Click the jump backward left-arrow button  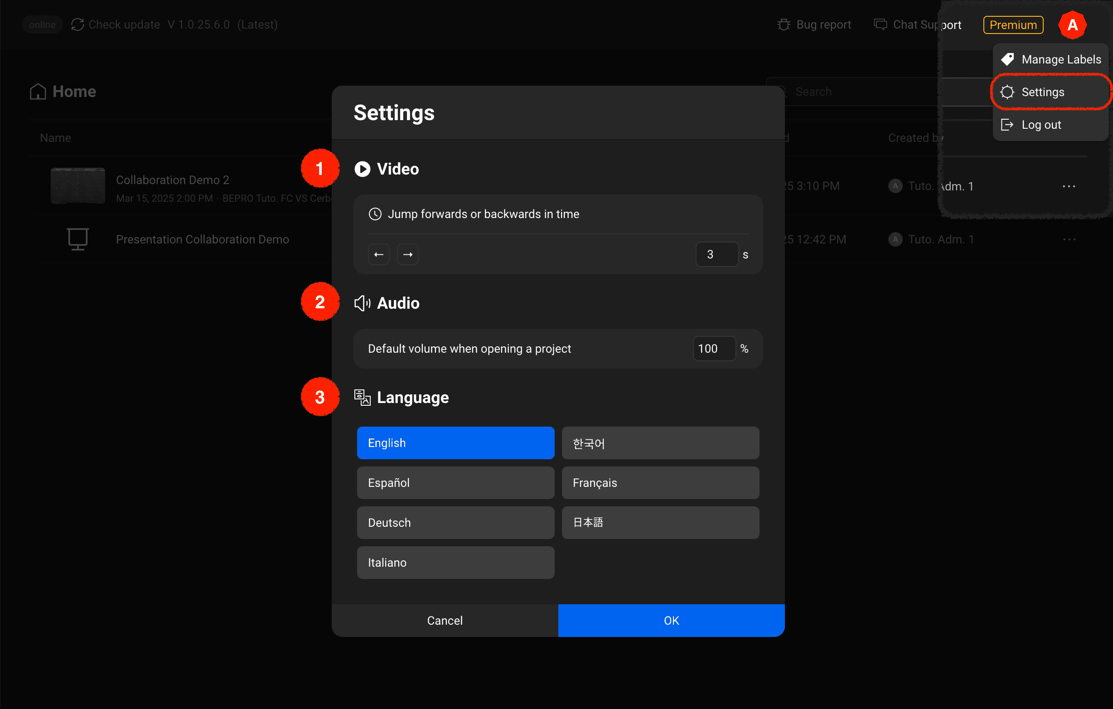point(378,254)
